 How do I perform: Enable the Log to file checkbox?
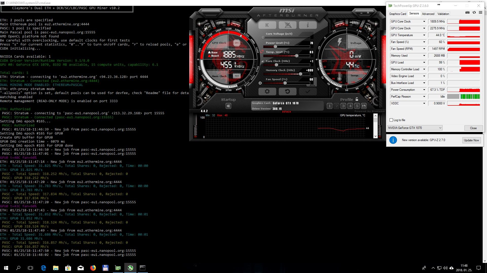click(391, 120)
